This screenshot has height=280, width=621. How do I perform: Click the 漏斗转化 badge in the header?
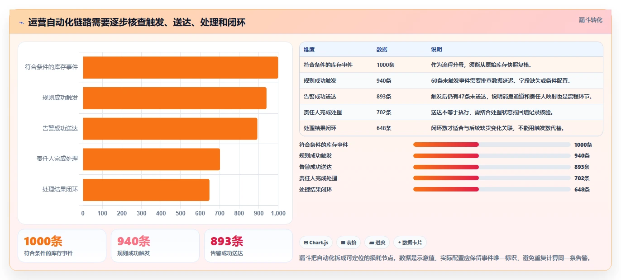590,20
